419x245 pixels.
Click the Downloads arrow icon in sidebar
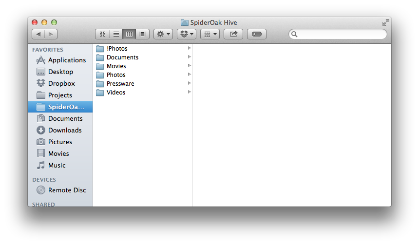coord(40,130)
